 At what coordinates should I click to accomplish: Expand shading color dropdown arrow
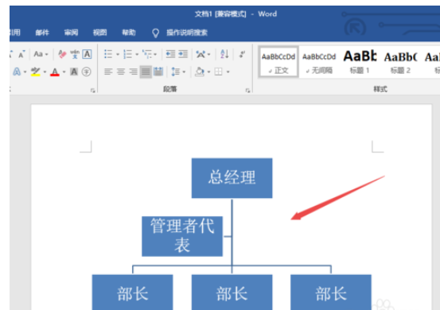coord(208,72)
